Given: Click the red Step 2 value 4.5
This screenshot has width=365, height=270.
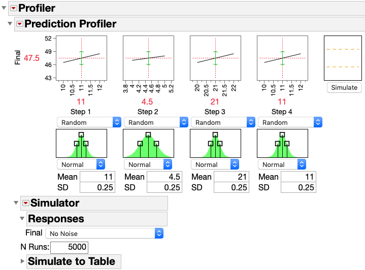Looking at the screenshot, I should pyautogui.click(x=147, y=101).
